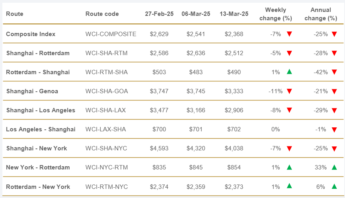The height and width of the screenshot is (198, 345).
Task: Click the Route code column header
Action: [102, 14]
